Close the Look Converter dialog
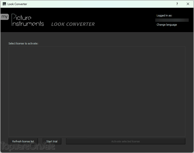Viewport: 194px width, 153px height. (188, 4)
